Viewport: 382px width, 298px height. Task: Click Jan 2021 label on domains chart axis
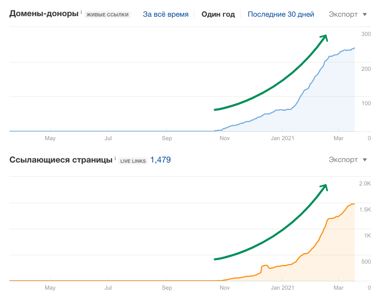point(283,139)
